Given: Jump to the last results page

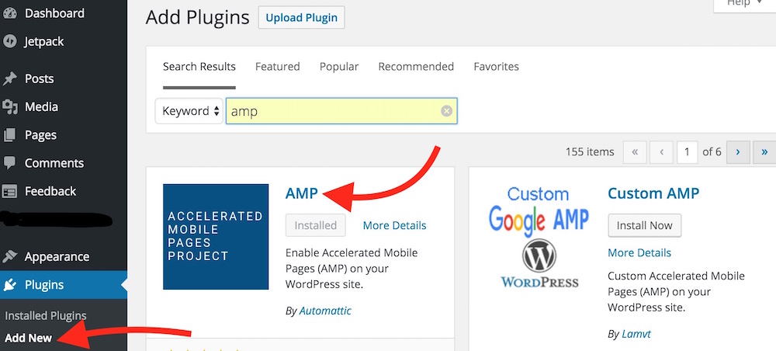Looking at the screenshot, I should click(765, 152).
